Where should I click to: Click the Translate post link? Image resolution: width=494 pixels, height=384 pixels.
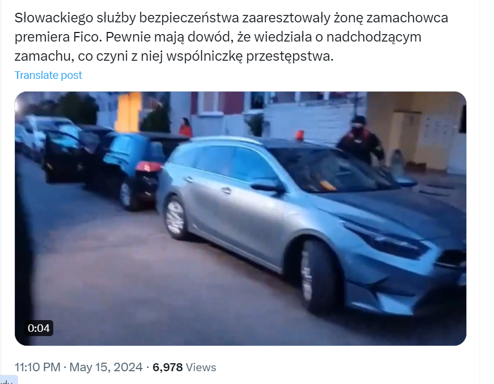48,75
